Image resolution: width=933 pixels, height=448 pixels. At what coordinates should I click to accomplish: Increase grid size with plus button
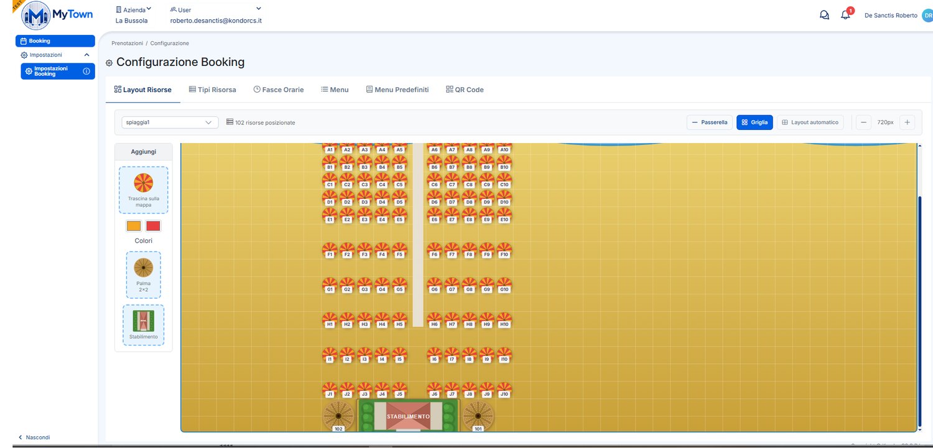(907, 123)
